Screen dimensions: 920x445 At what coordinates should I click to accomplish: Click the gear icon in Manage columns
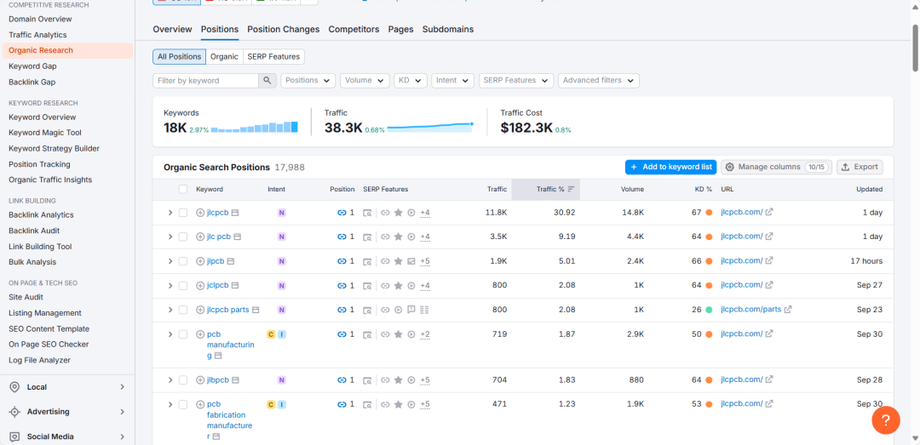(730, 167)
